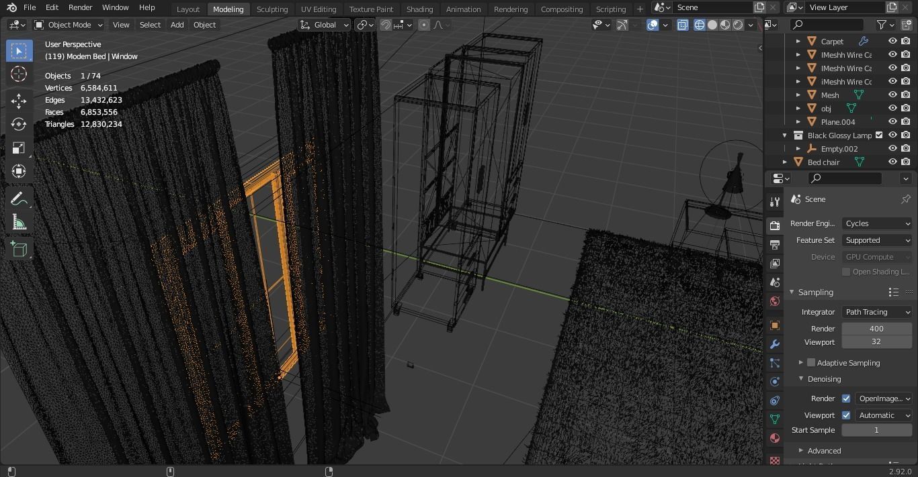
Task: Toggle snapping magnet
Action: click(386, 25)
